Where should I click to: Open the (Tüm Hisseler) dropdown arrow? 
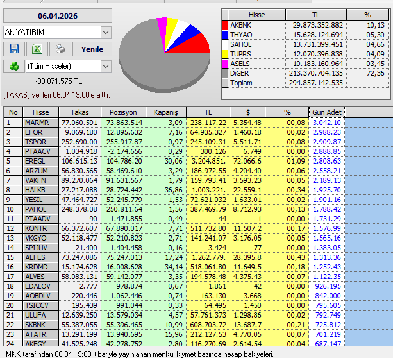point(106,67)
